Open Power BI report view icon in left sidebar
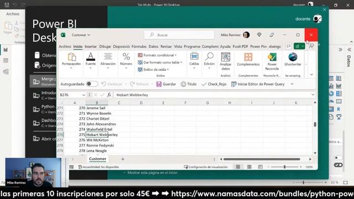 (x=6, y=50)
